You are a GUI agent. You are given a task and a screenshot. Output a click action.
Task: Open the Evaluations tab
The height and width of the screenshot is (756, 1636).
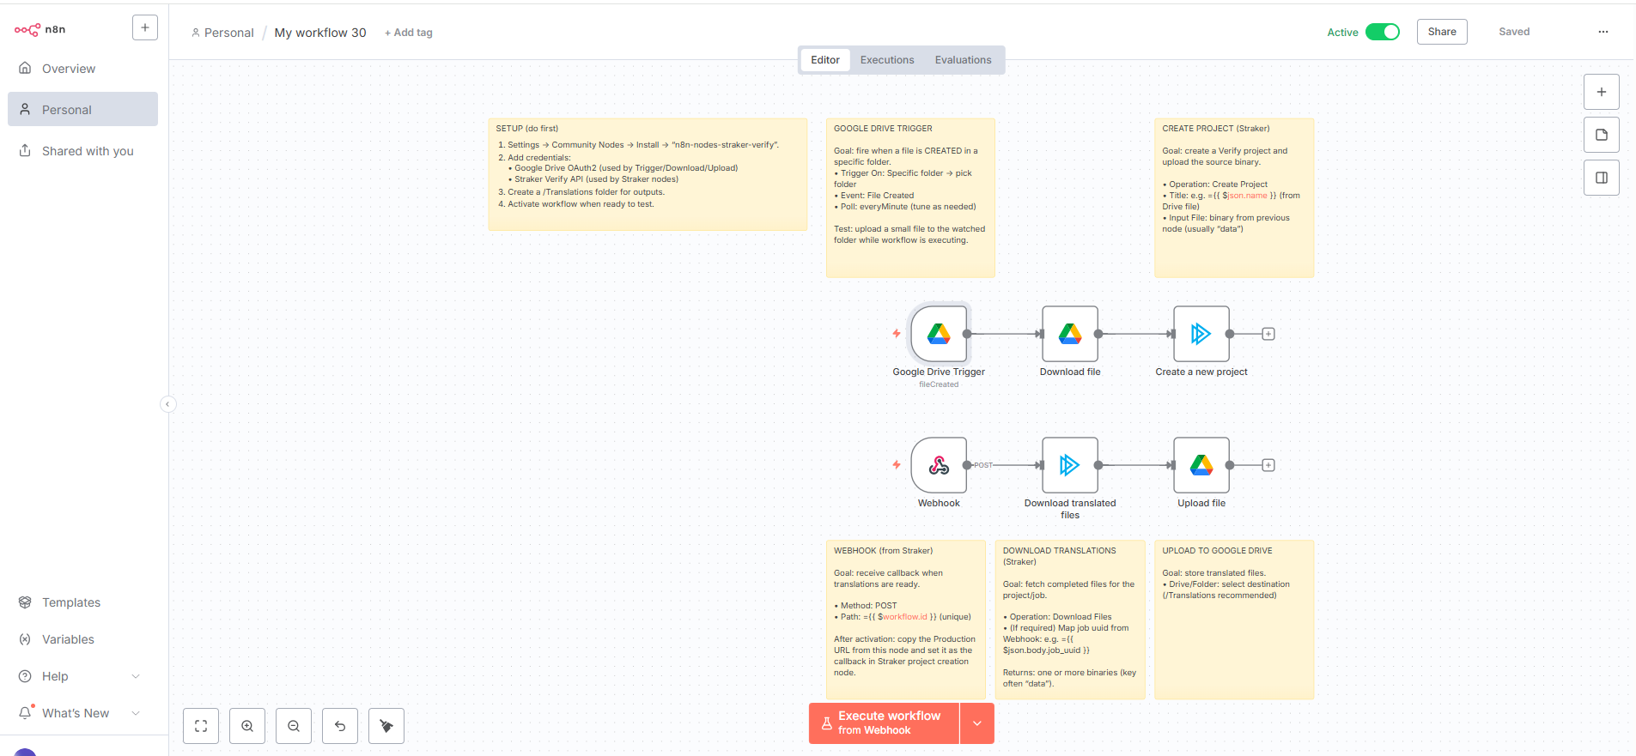click(x=963, y=60)
